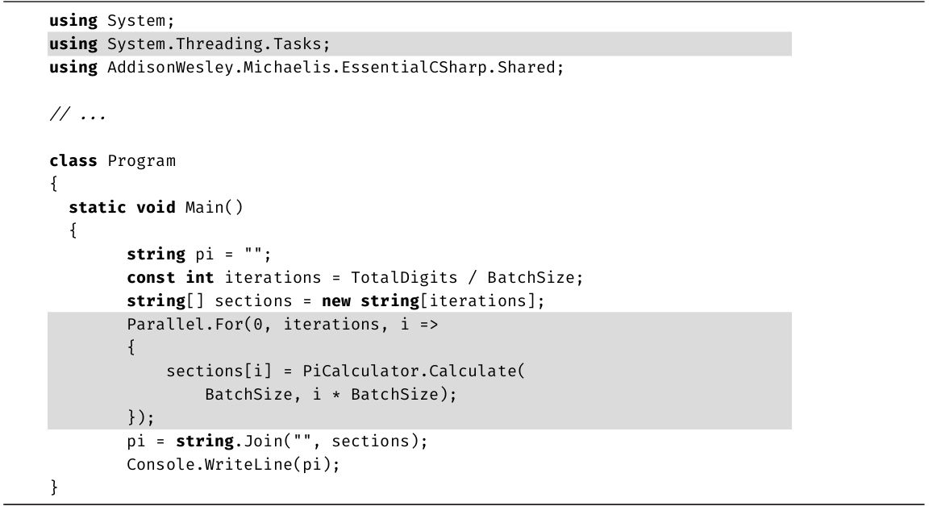Click the class keyword

pyautogui.click(x=73, y=160)
